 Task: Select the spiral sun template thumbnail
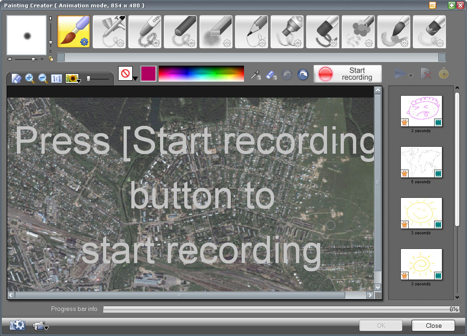pyautogui.click(x=421, y=264)
